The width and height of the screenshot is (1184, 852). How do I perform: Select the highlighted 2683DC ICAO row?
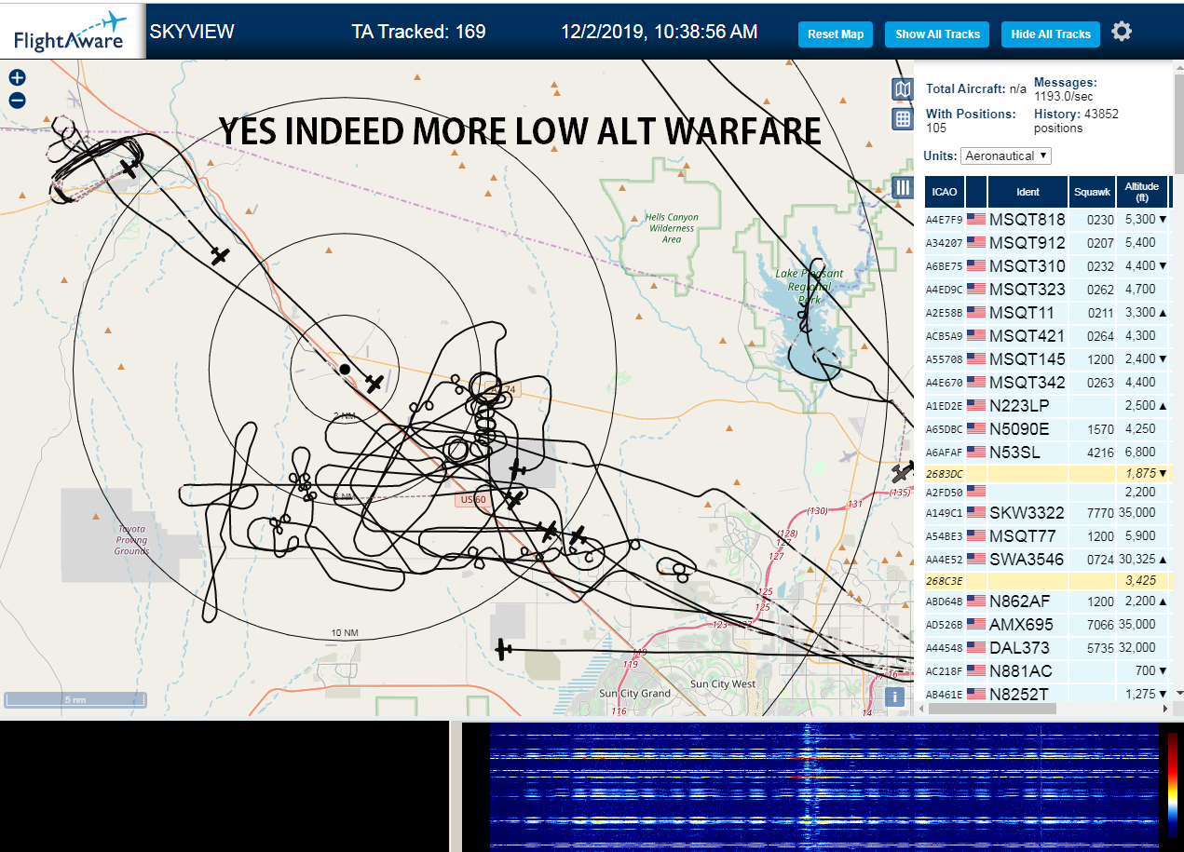point(1047,474)
